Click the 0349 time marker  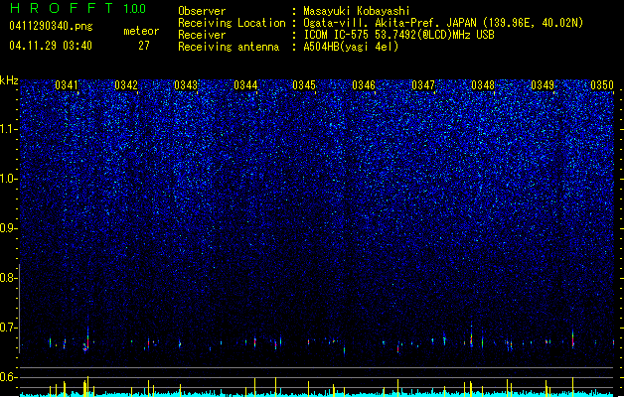pos(543,85)
